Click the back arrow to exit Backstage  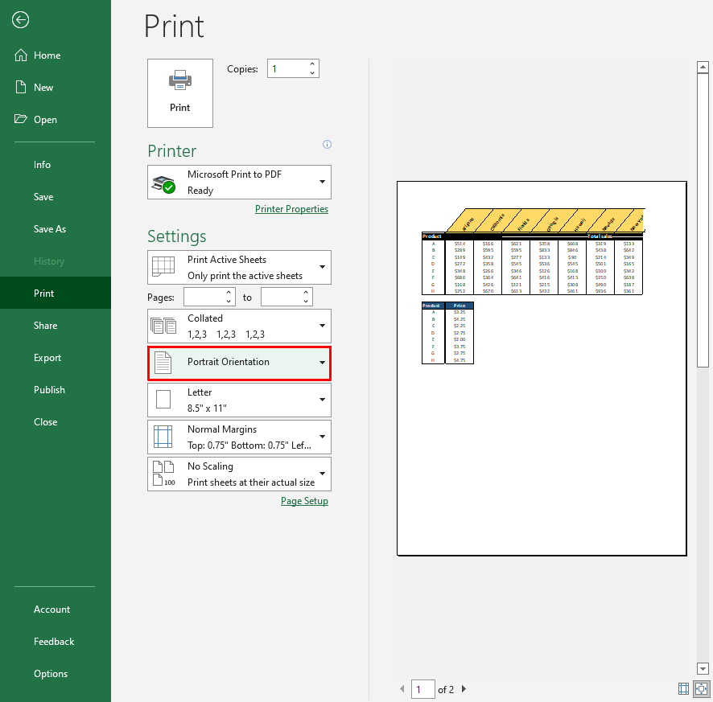(x=21, y=20)
